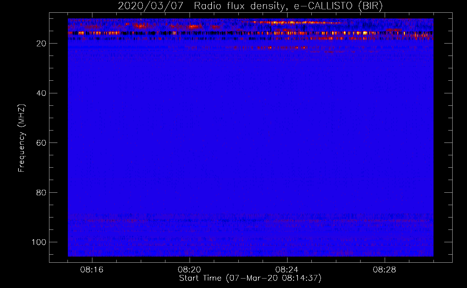Click the 08:24 time tick label
Screen dimensions: 467x288
(287, 270)
